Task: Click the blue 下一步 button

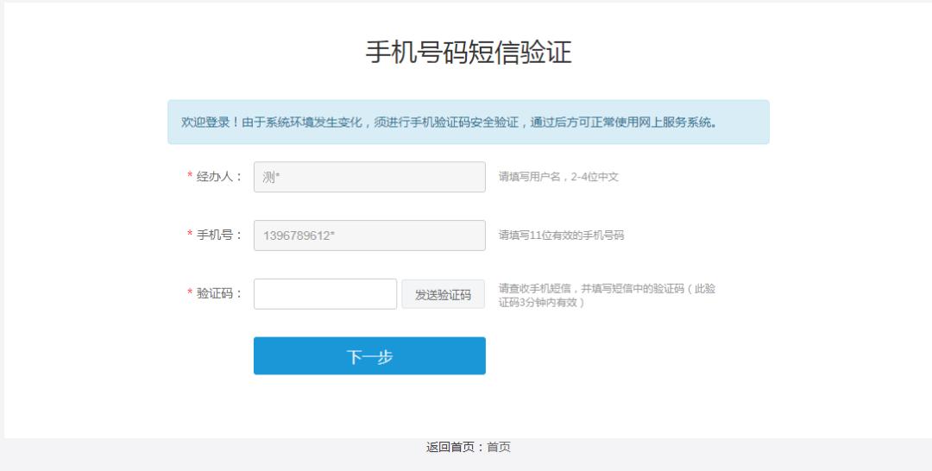Action: pos(369,356)
